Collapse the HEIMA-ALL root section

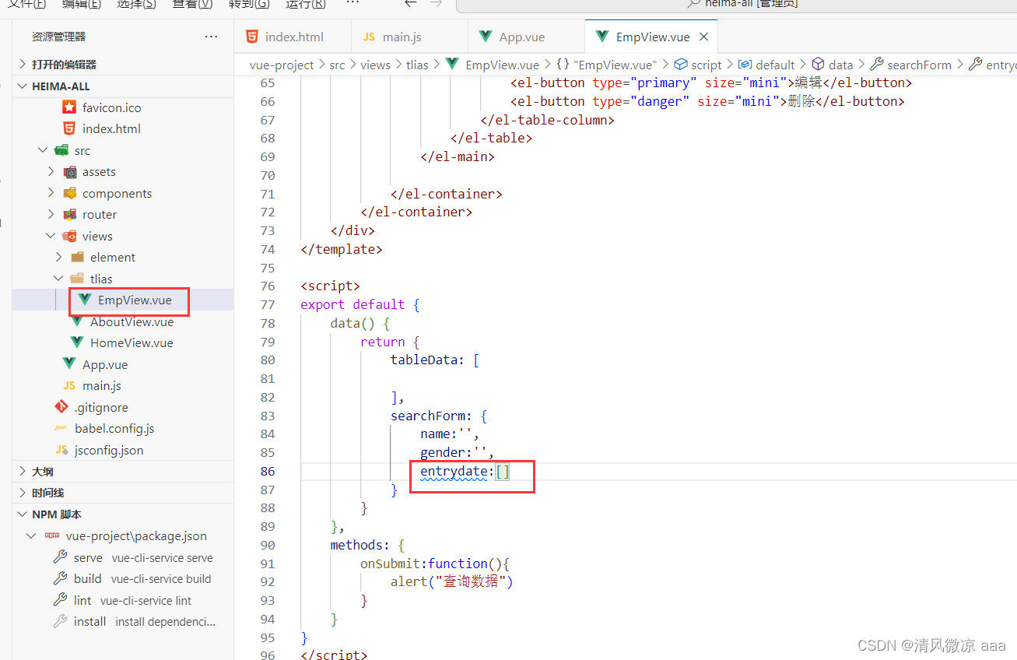[22, 86]
